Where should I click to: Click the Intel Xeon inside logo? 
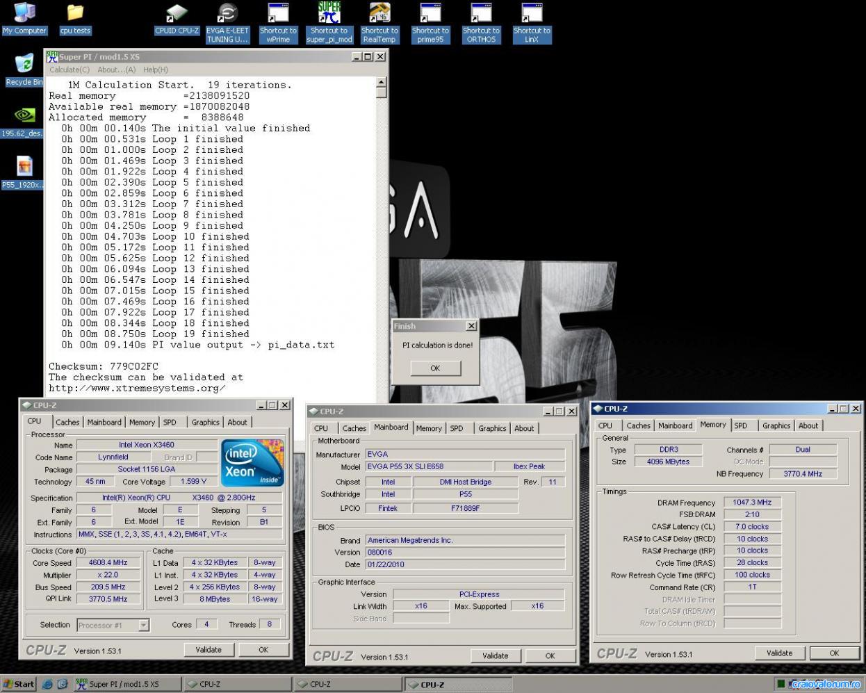(252, 463)
